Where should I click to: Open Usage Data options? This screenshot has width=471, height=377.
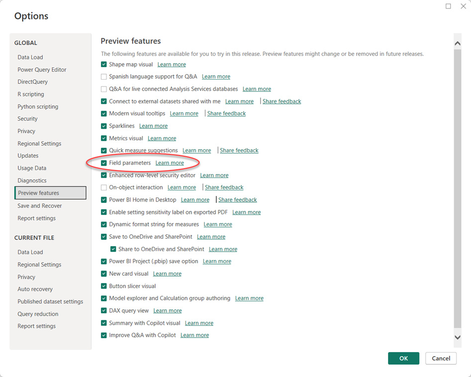[32, 168]
